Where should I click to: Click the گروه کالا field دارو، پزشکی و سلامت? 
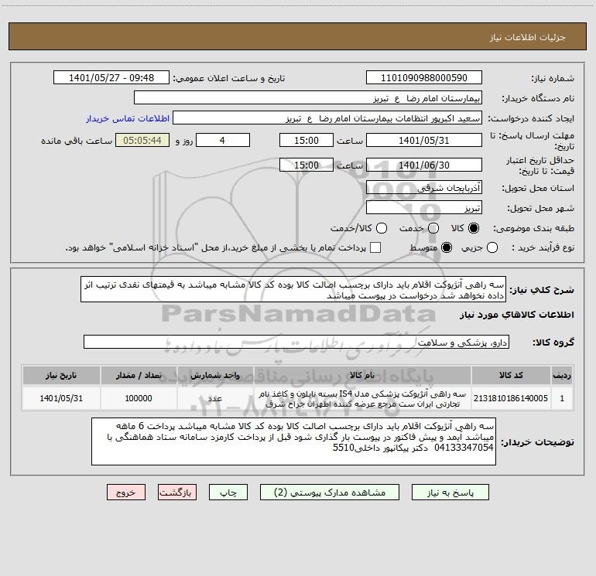296,342
